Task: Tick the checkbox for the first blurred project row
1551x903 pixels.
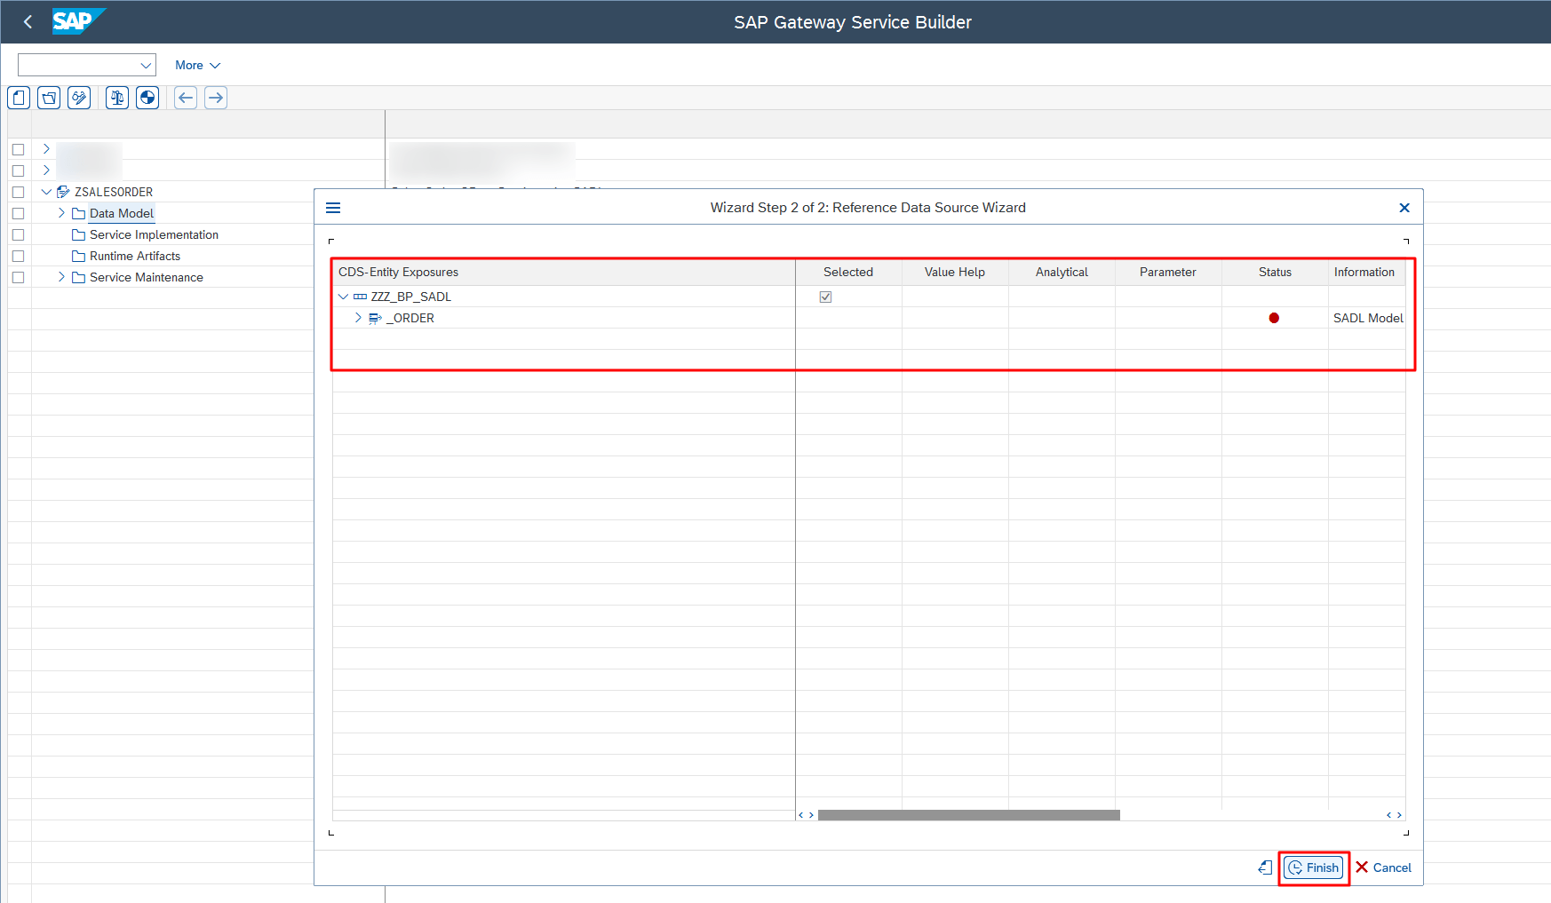Action: [18, 149]
